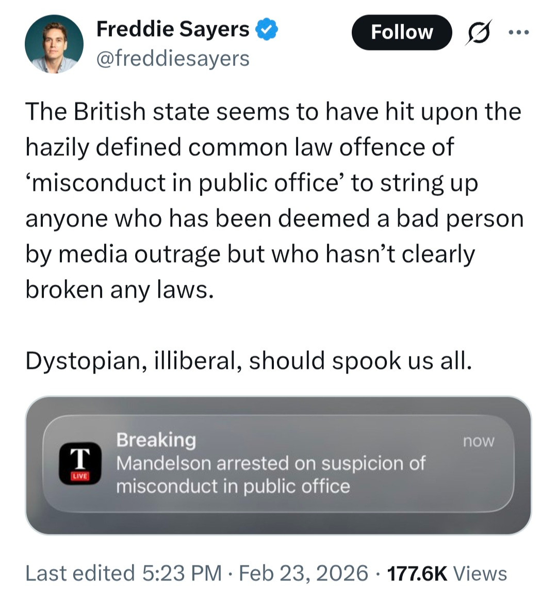Click the "Dystopian, illiberal" closing sentence

249,361
